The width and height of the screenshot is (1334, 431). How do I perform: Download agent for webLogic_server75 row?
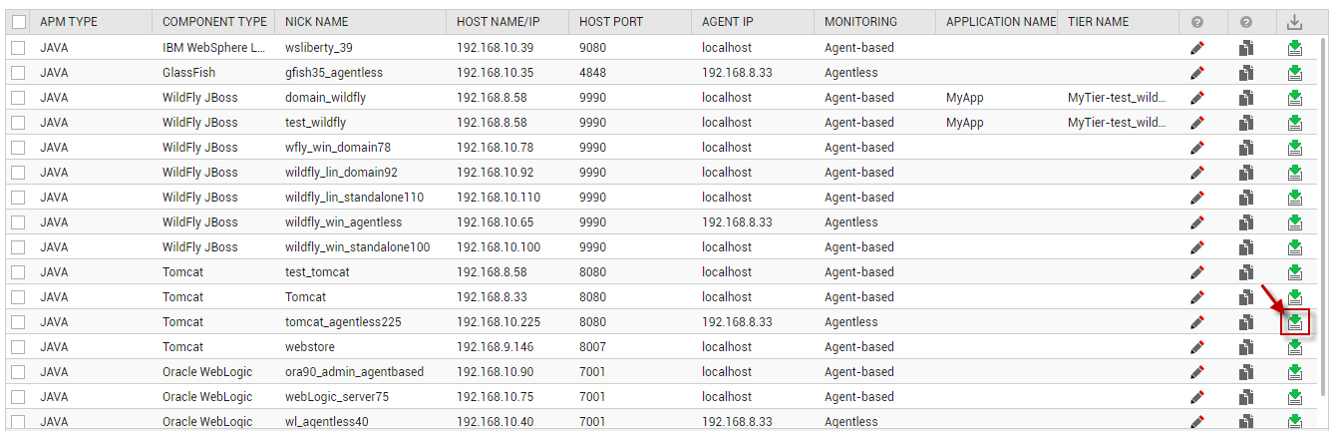pyautogui.click(x=1294, y=397)
